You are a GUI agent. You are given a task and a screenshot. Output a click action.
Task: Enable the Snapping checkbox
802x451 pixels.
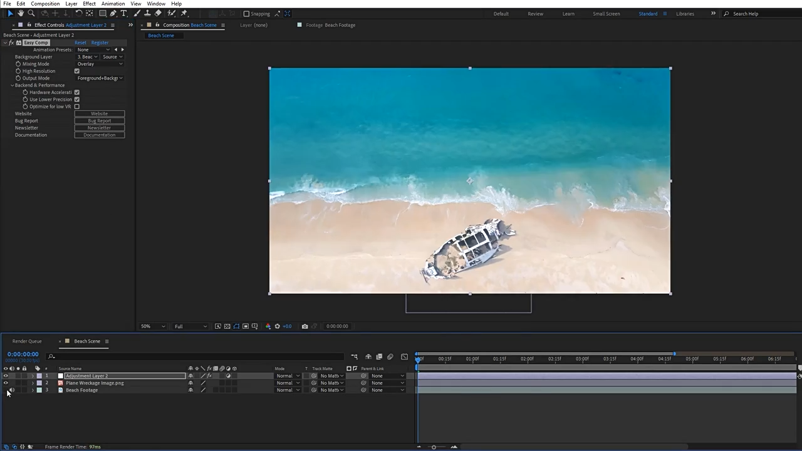click(x=246, y=14)
